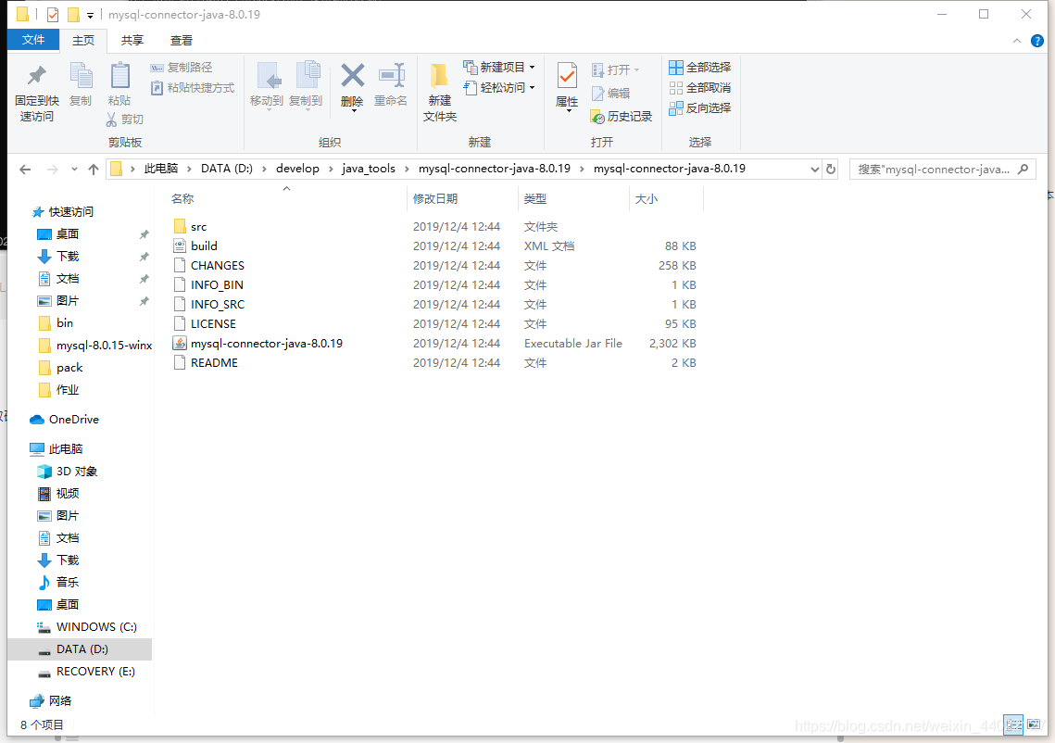Click the Open (打开) ribbon button

(615, 70)
